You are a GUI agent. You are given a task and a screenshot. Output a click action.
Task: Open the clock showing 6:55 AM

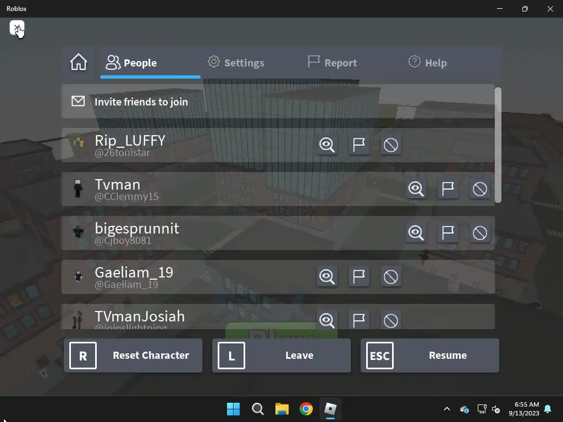(524, 409)
